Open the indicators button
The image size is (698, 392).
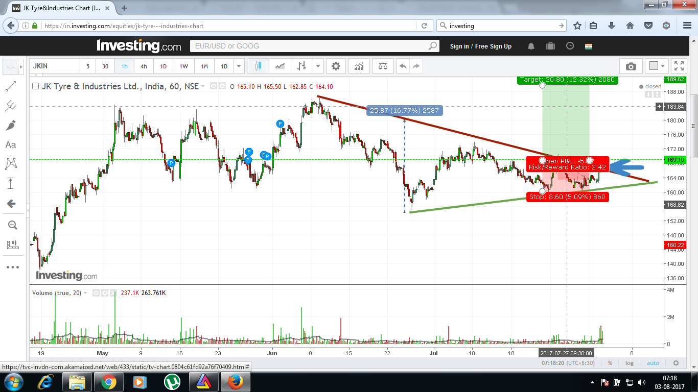359,66
